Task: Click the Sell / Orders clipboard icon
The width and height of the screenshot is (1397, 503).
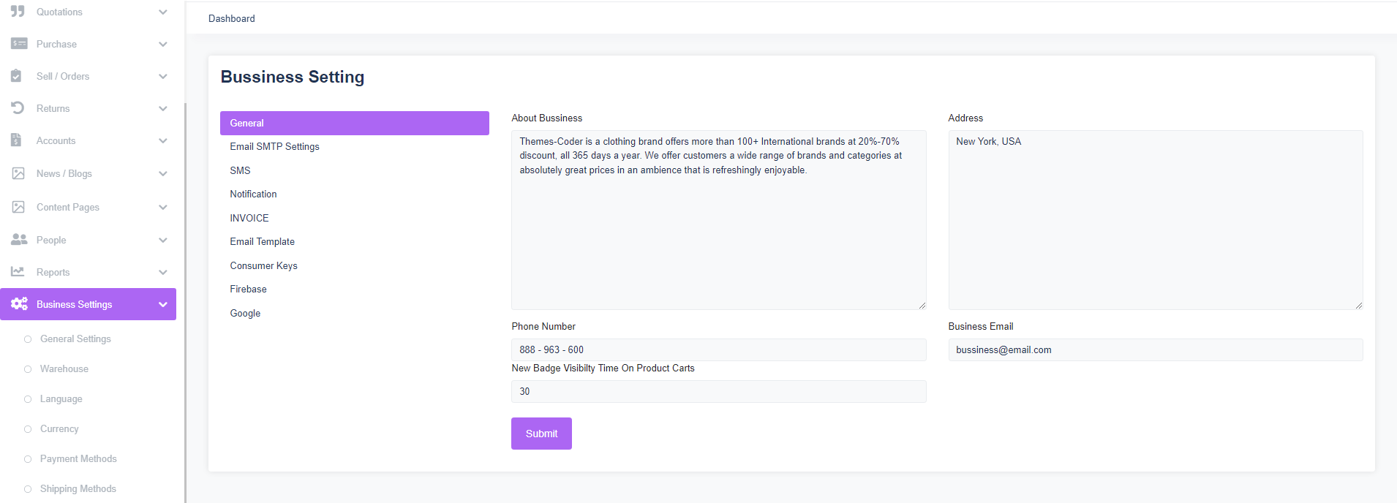Action: 18,75
